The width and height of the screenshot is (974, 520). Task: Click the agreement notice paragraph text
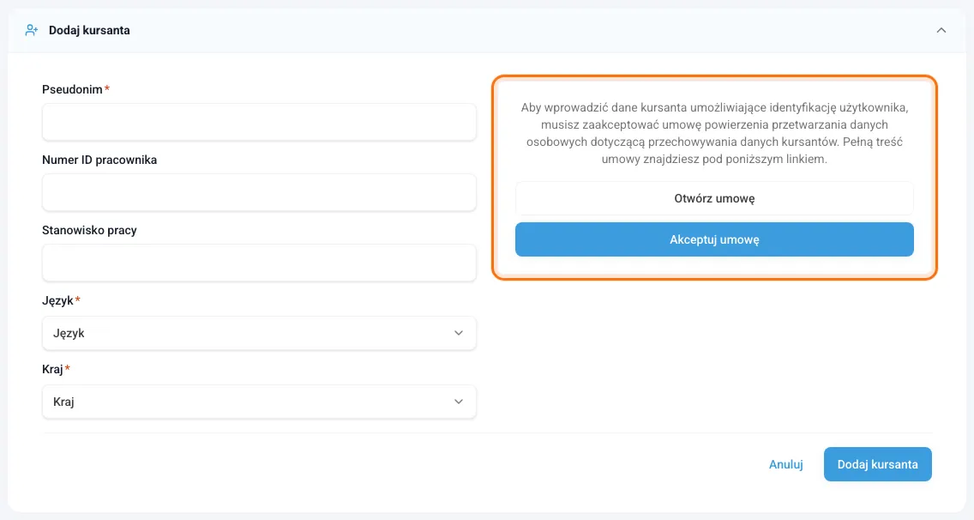point(714,133)
